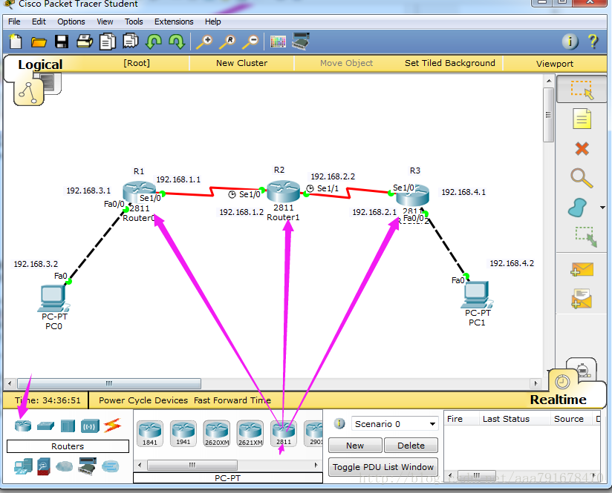Open the View menu
The height and width of the screenshot is (493, 612).
[105, 21]
